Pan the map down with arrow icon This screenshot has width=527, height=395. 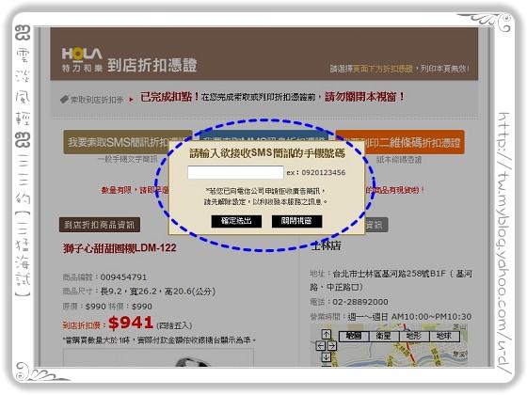[x=326, y=357]
